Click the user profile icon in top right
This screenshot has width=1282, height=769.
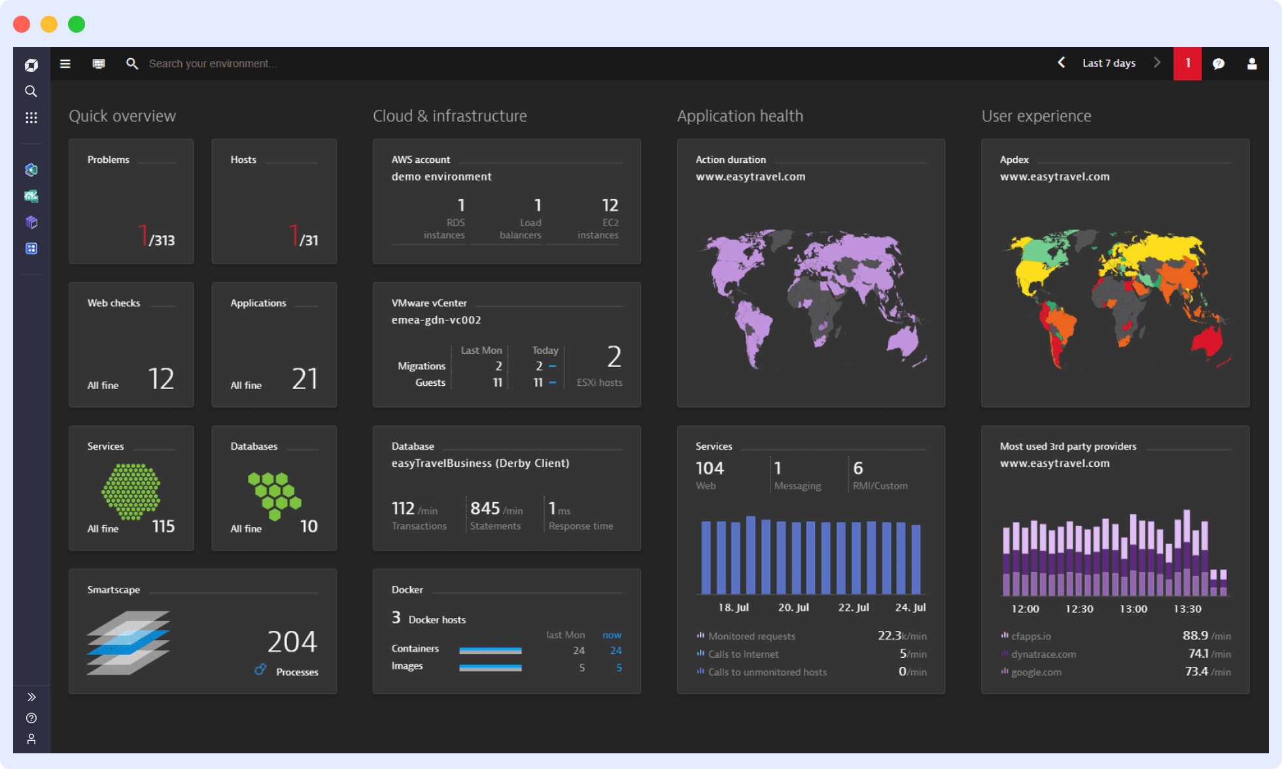(x=1251, y=63)
